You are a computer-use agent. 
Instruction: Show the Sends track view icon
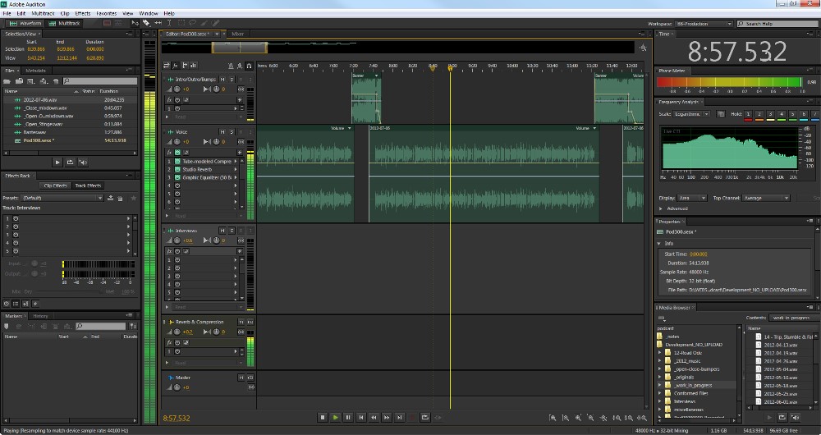(x=185, y=66)
